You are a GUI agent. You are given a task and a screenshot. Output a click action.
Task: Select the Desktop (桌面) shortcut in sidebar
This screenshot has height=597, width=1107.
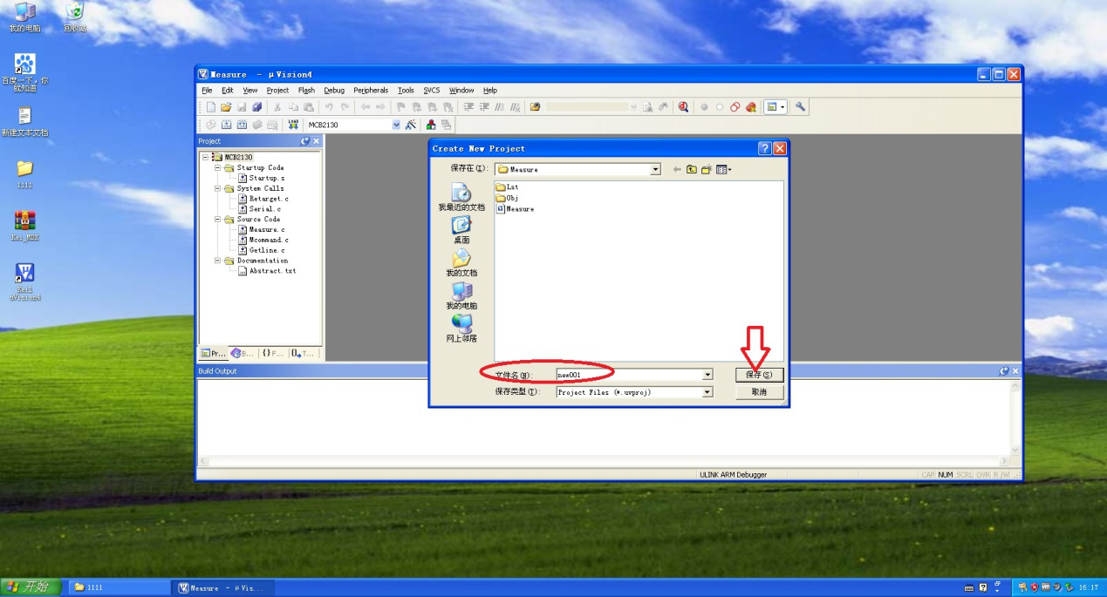pos(461,231)
